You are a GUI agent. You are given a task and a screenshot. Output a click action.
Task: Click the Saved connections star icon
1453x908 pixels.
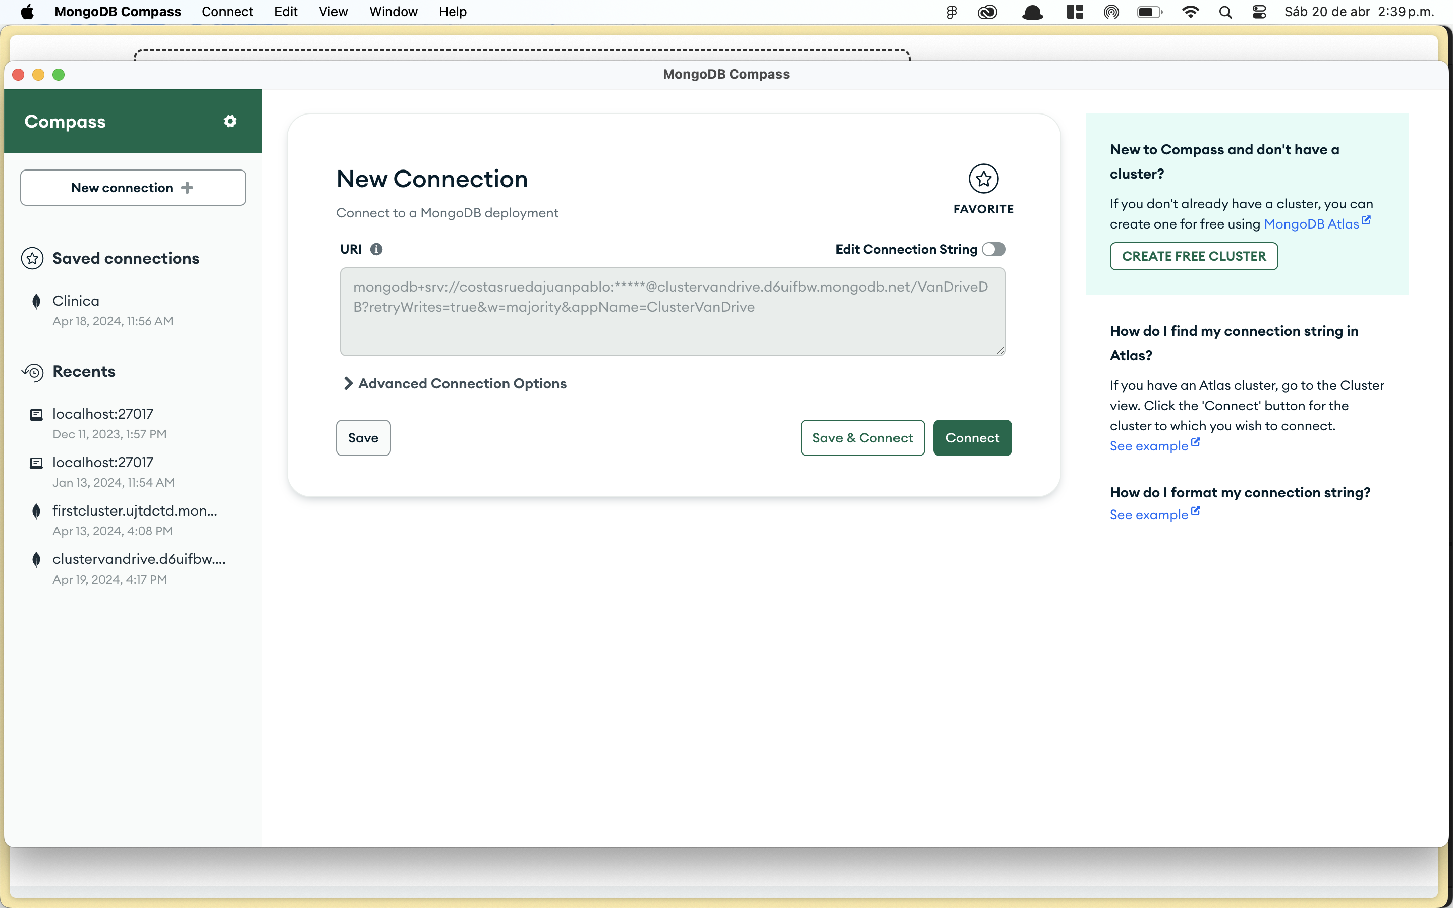[x=32, y=258]
